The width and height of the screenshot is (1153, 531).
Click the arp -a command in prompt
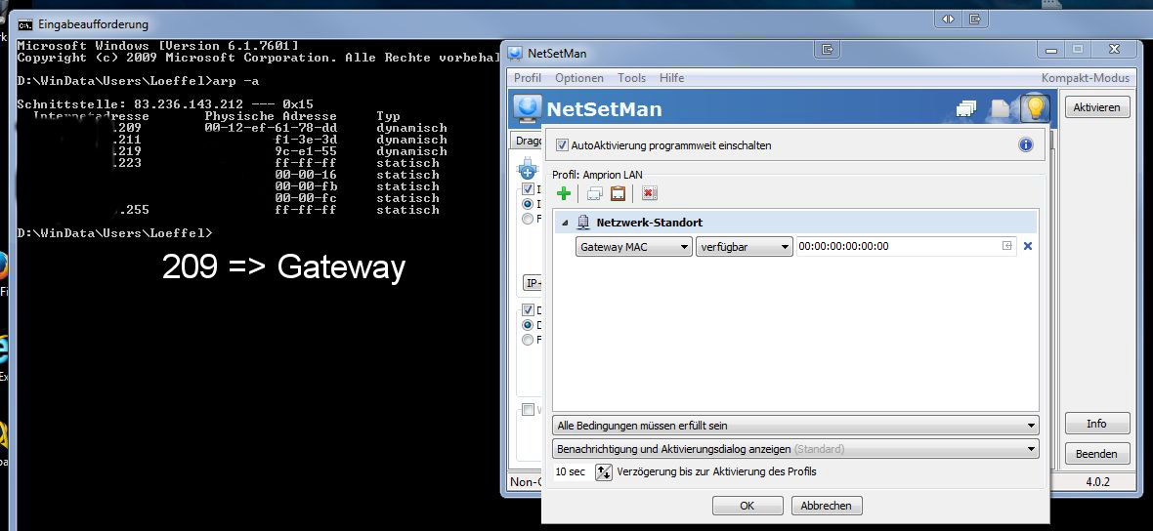(235, 80)
